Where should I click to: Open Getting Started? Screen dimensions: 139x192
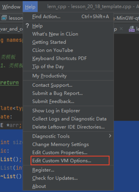click(x=68, y=42)
